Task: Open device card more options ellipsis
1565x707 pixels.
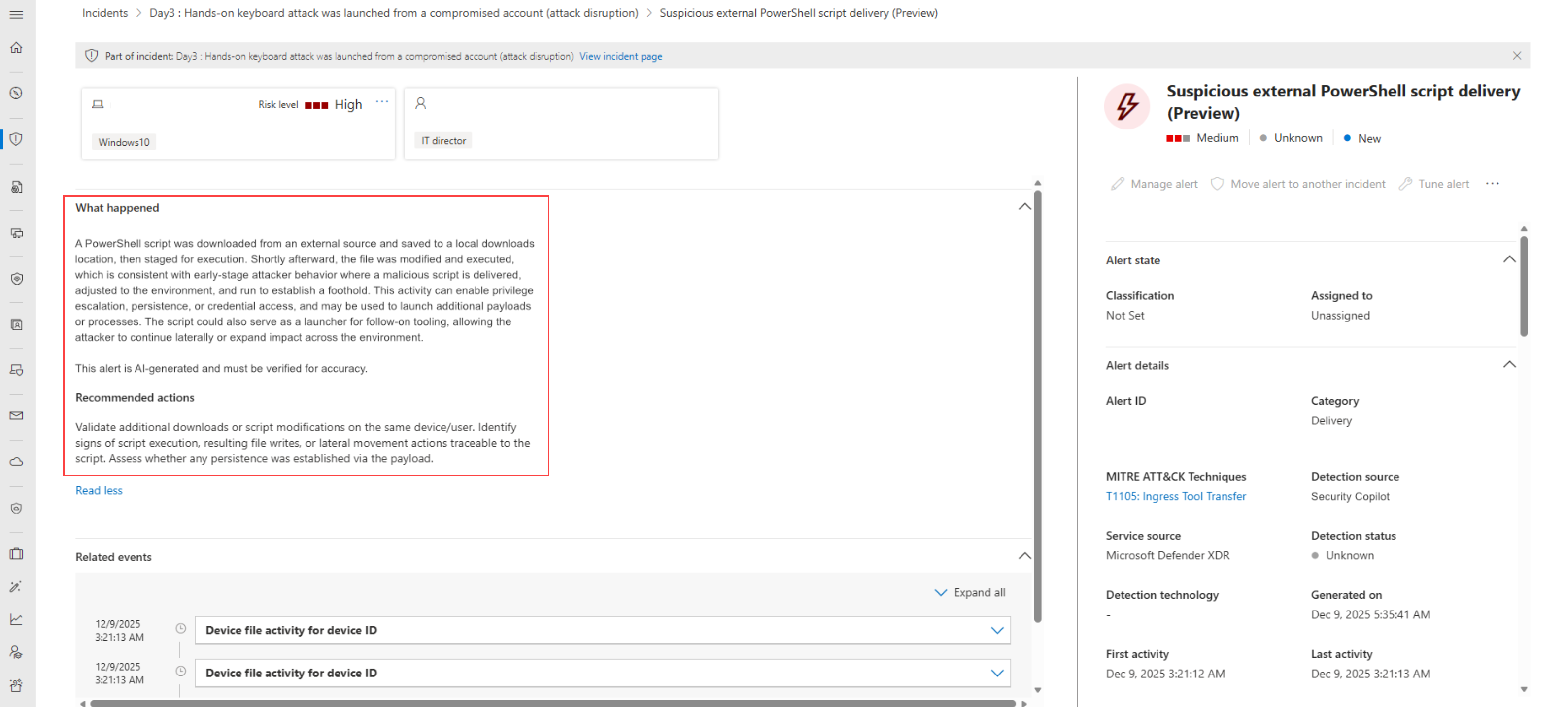Action: pos(381,102)
